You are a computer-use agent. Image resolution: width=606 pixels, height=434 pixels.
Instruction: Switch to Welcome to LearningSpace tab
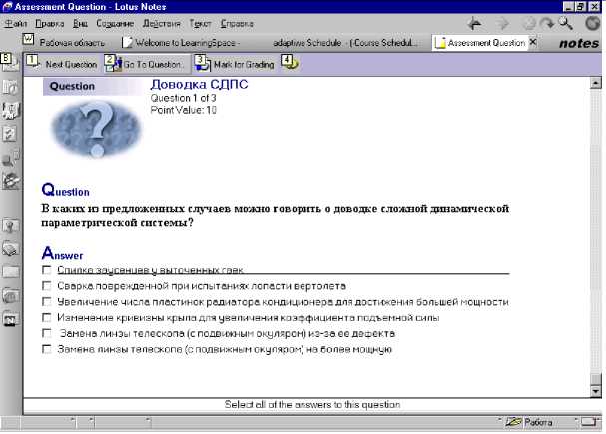coord(181,43)
